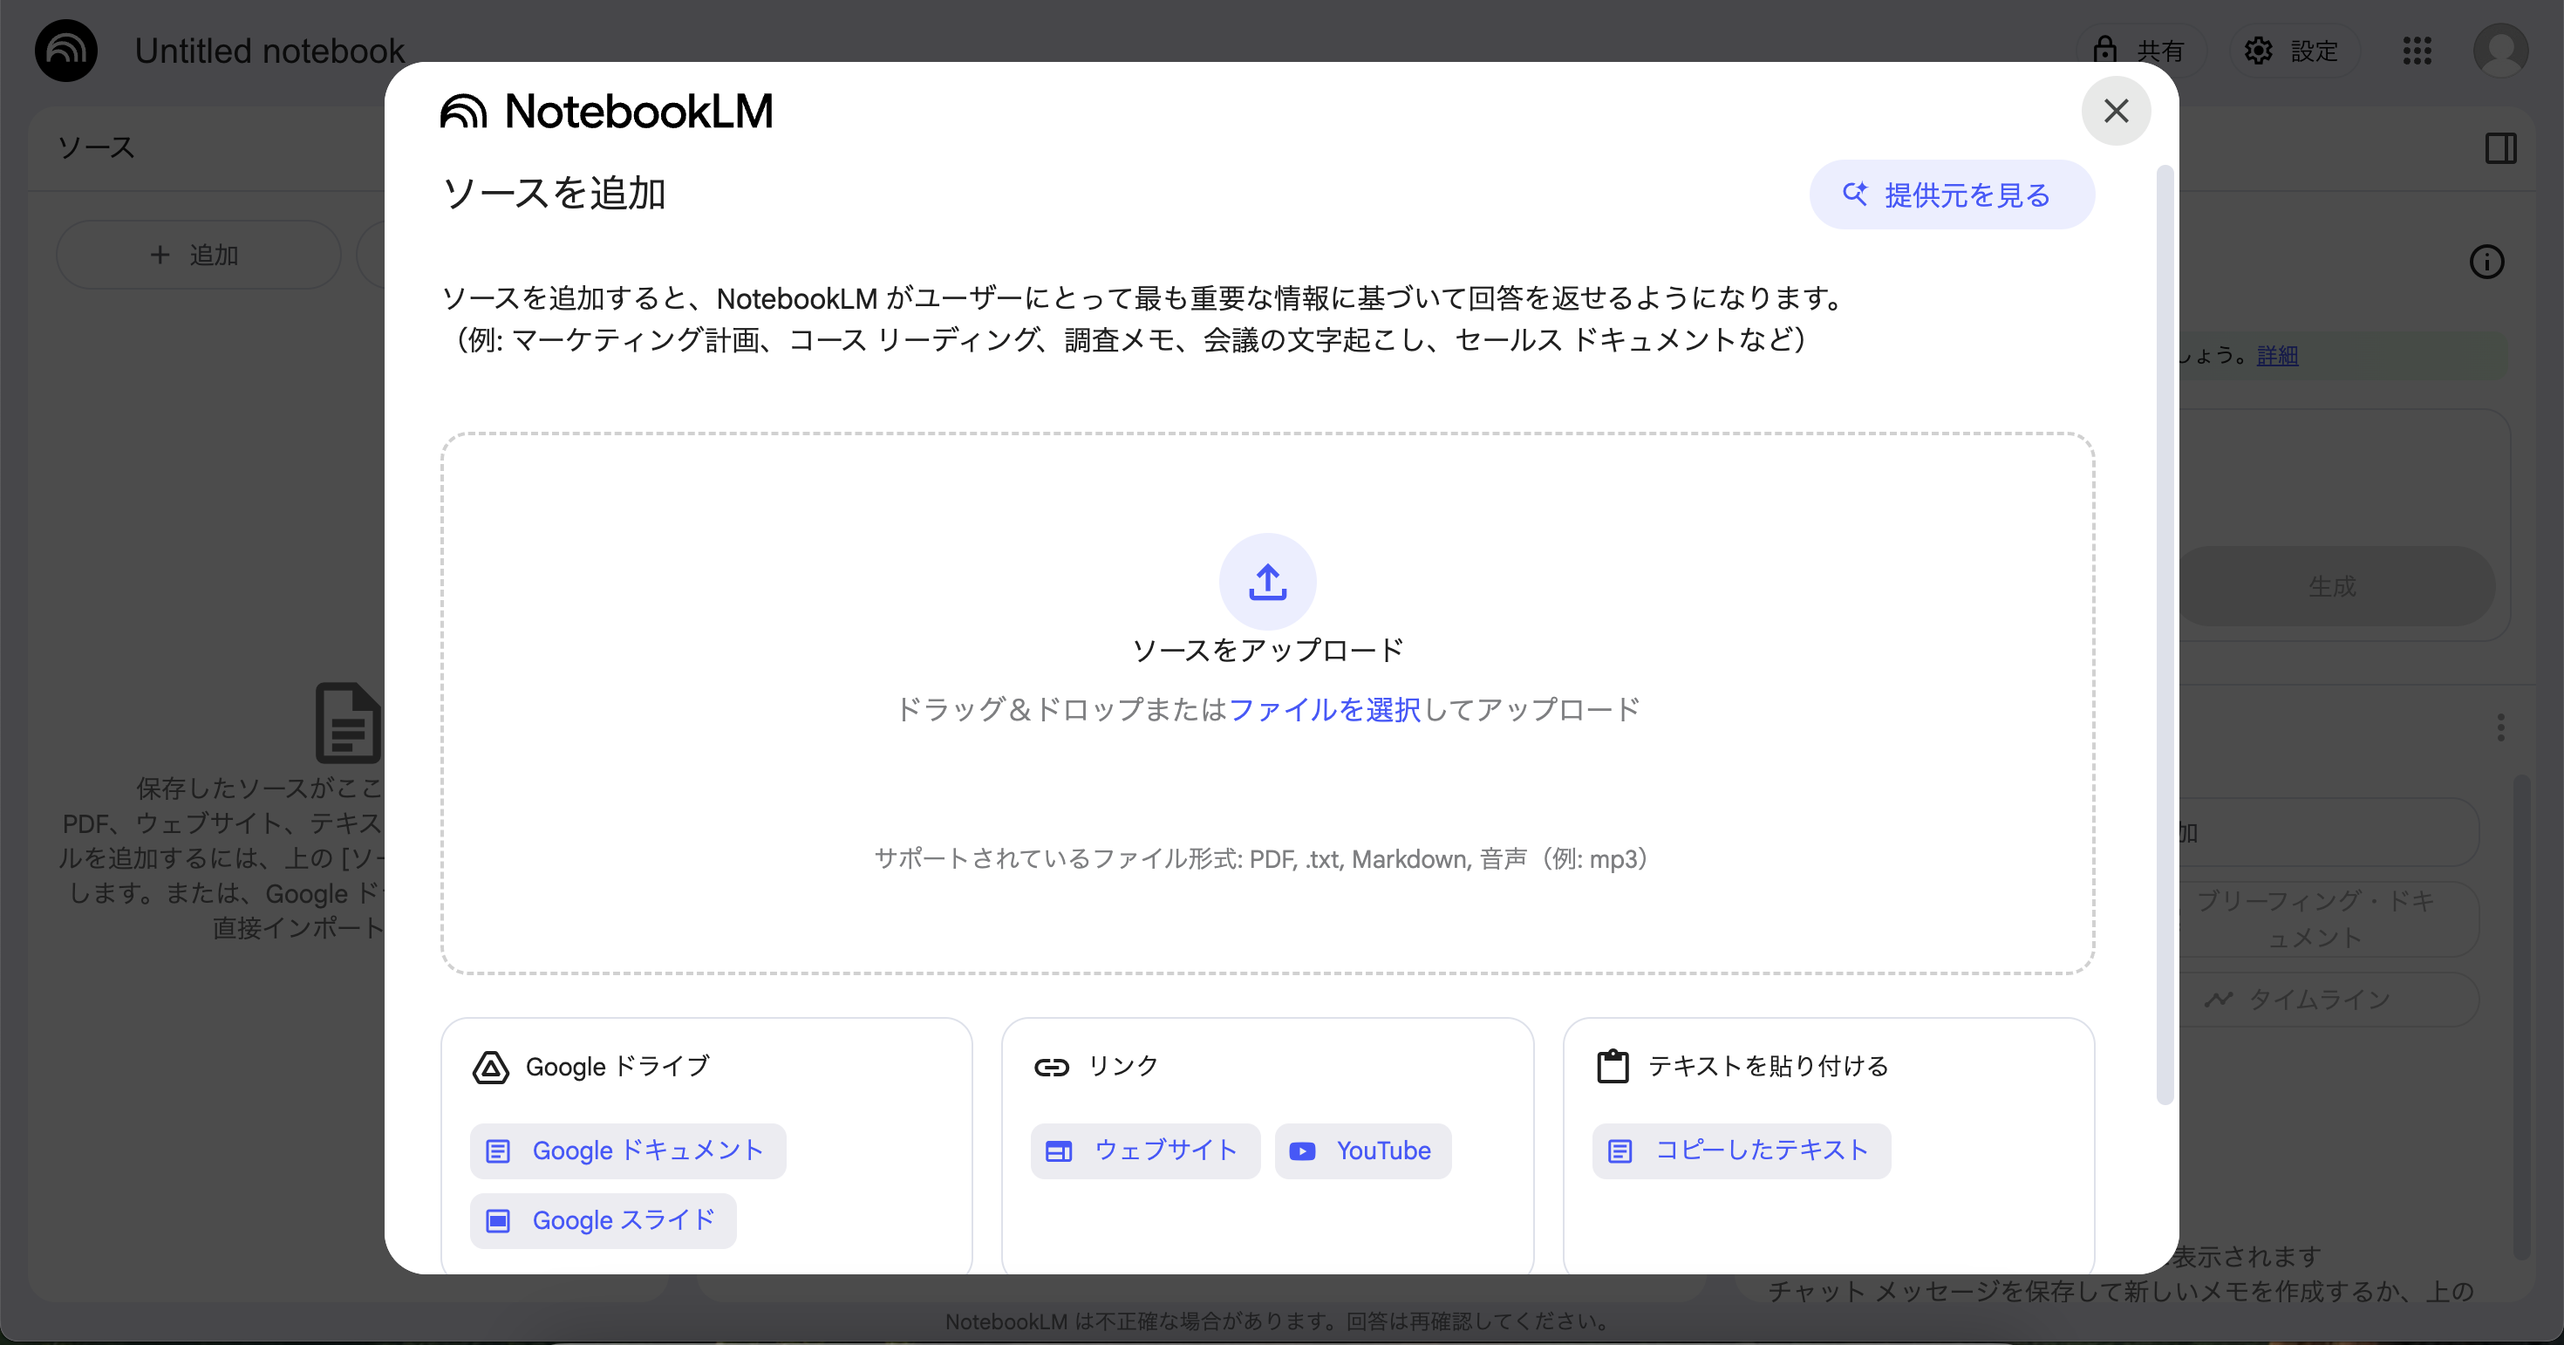Click the NotebookLM logo in dialog header
Screen dimensions: 2564x1345
click(606, 111)
